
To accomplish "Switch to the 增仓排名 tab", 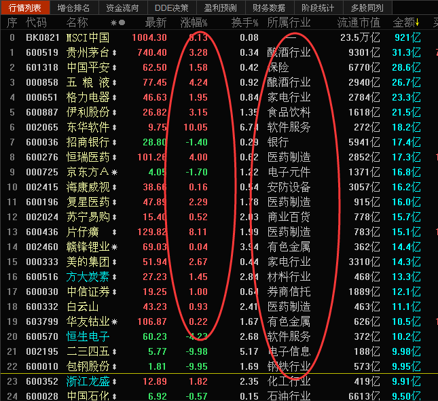I will [x=73, y=7].
